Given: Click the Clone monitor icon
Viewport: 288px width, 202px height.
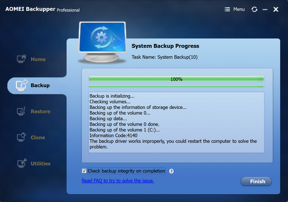Looking at the screenshot, I should click(x=22, y=137).
